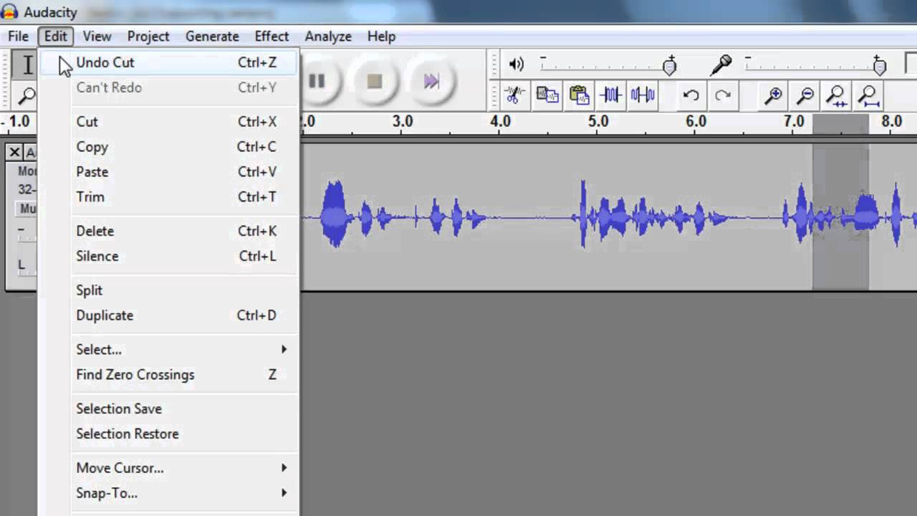The image size is (917, 516).
Task: Click the highlighted selection region in waveform
Action: tap(840, 216)
